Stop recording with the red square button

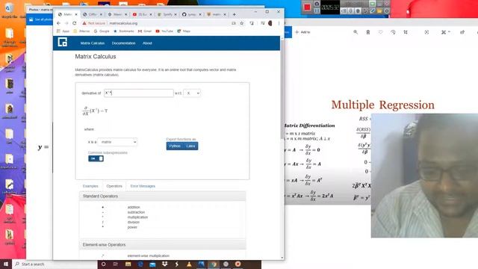point(307,7)
